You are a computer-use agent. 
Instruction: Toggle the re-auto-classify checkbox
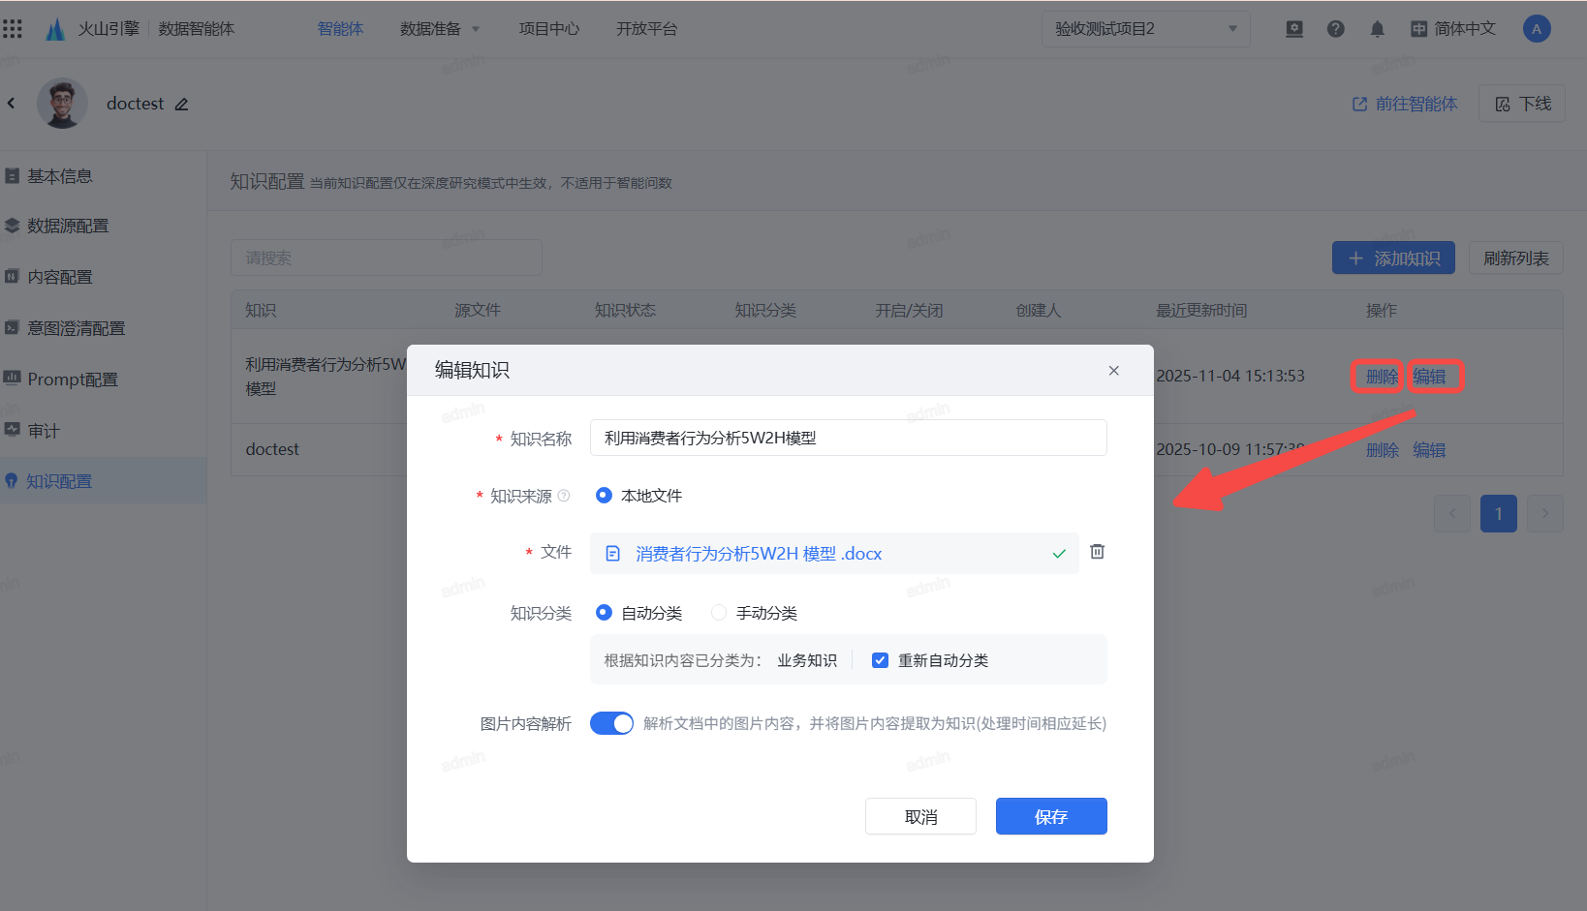[x=880, y=660]
